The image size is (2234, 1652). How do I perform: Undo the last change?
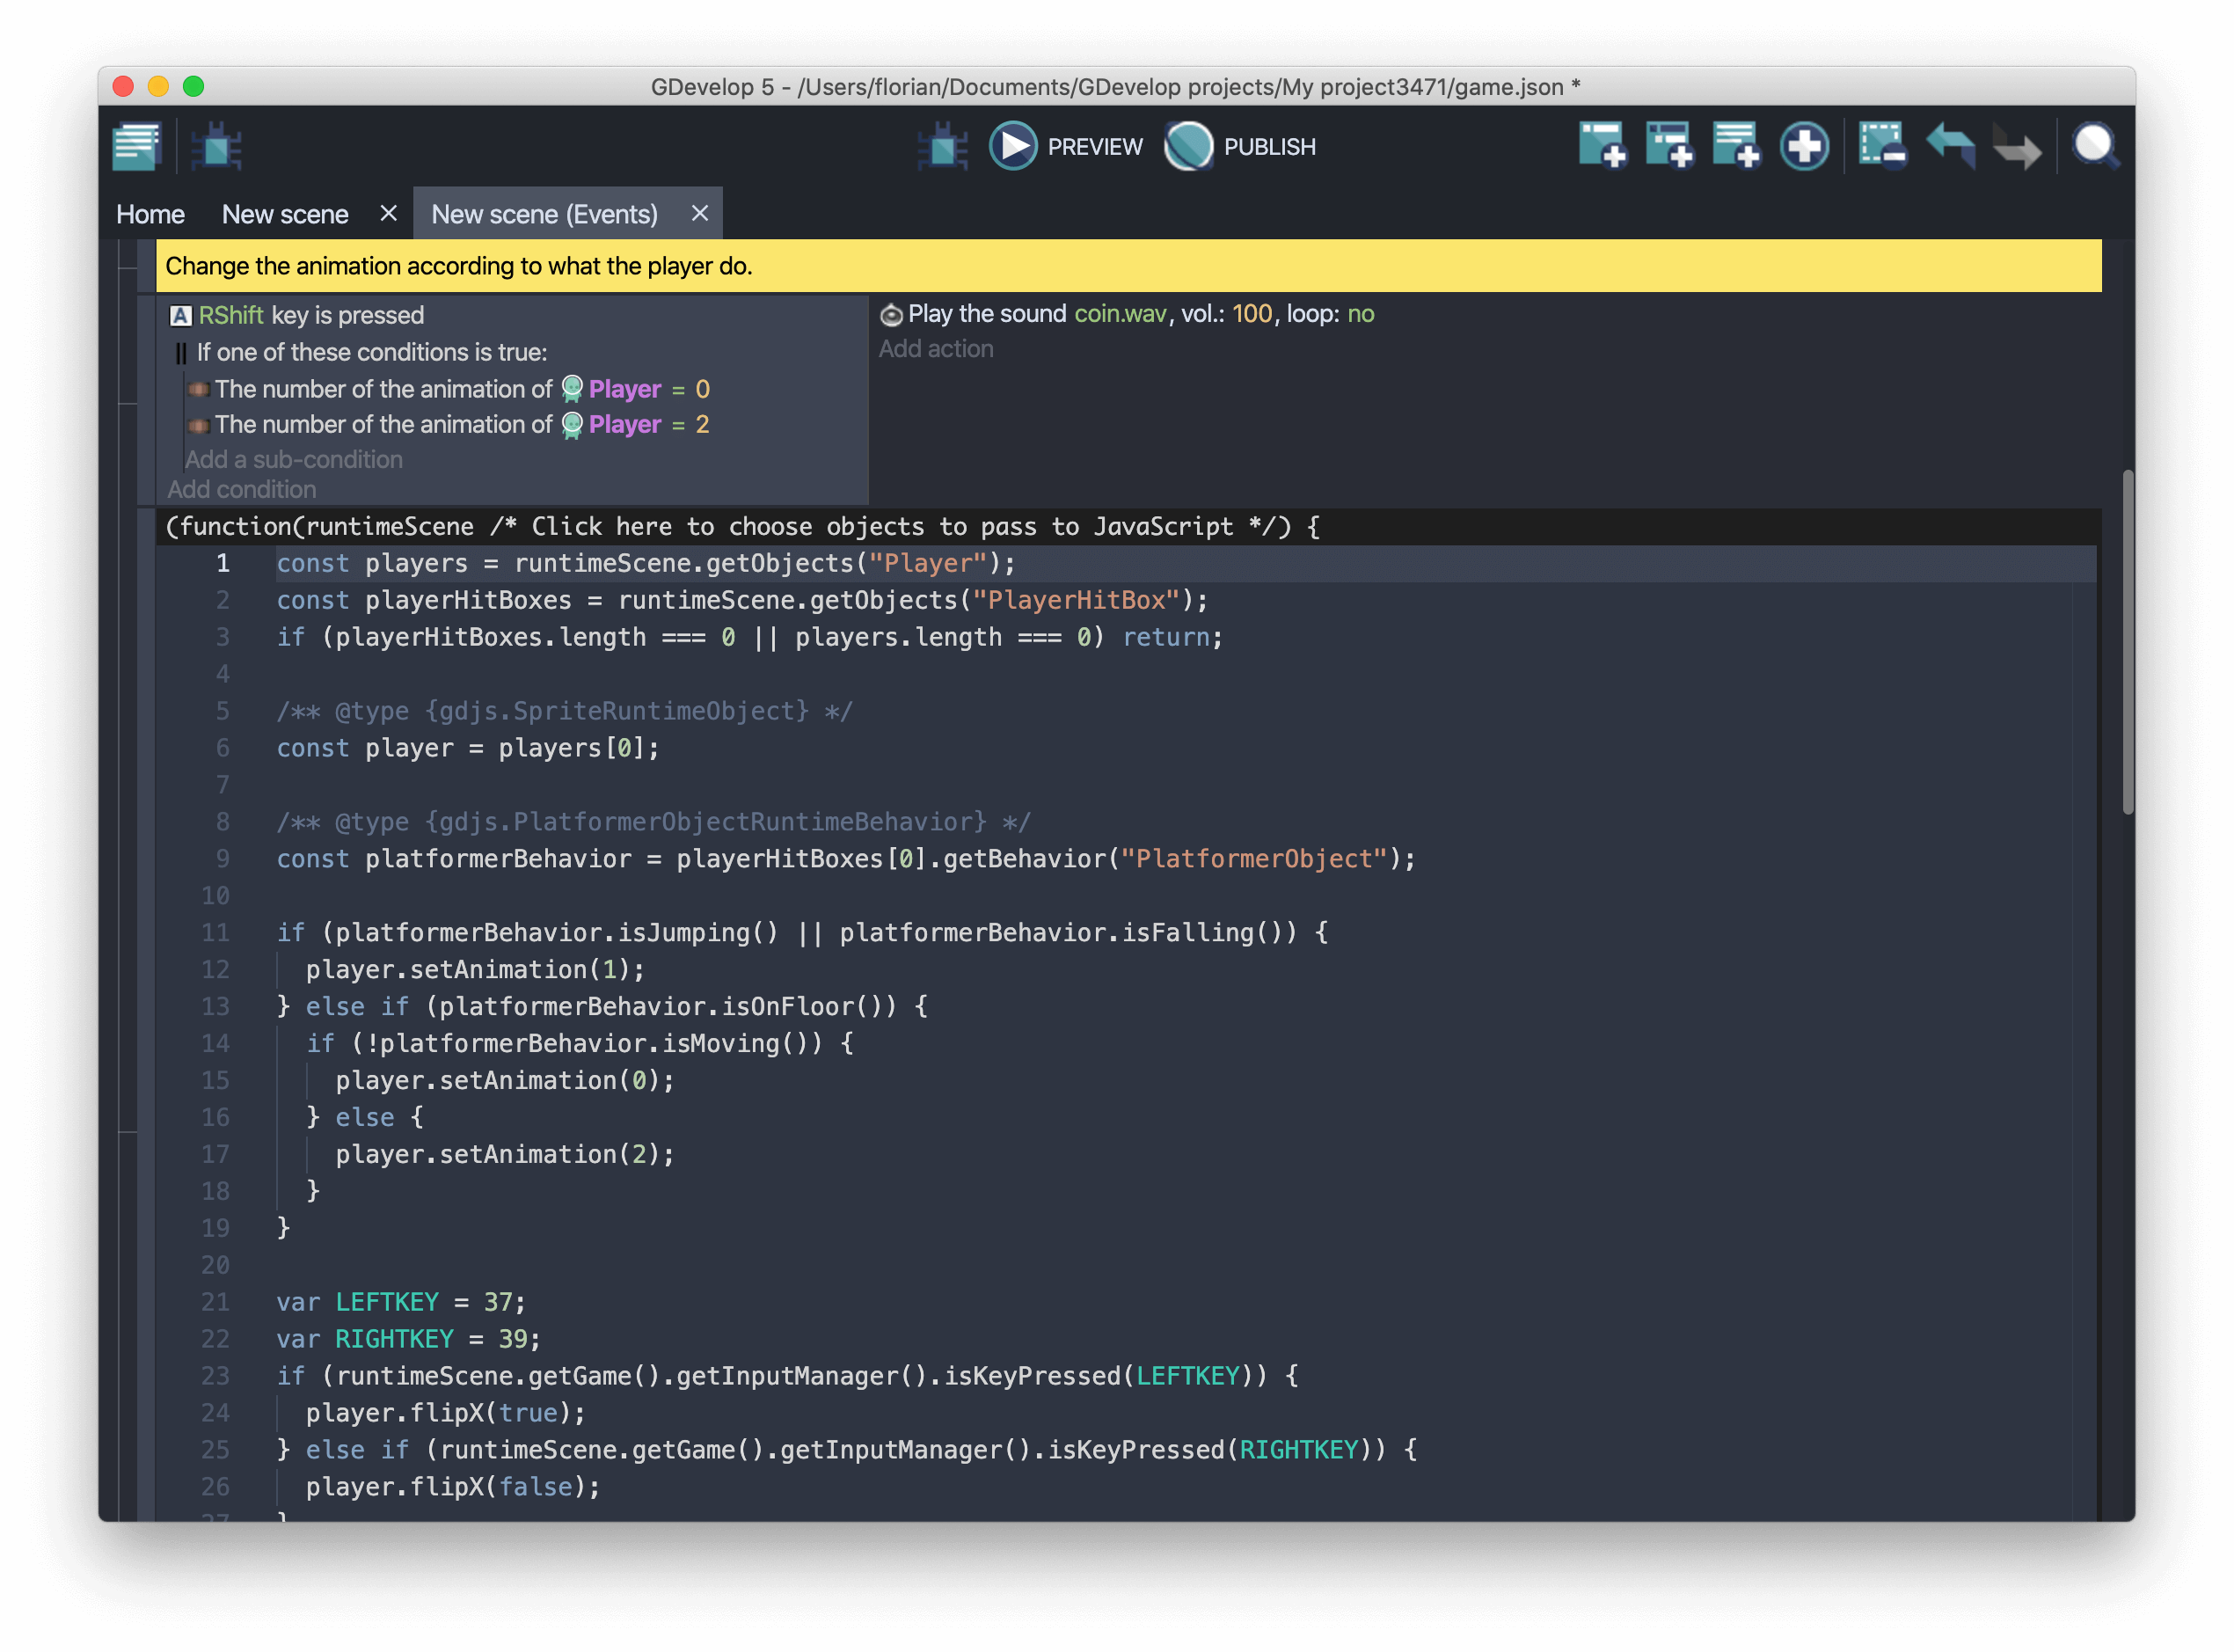pos(1949,145)
